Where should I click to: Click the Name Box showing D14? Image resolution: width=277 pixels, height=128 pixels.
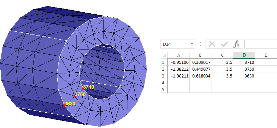178,44
